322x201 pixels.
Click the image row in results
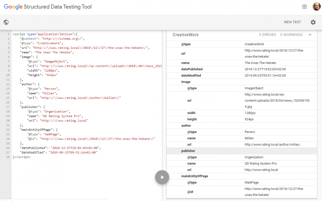coord(241,82)
